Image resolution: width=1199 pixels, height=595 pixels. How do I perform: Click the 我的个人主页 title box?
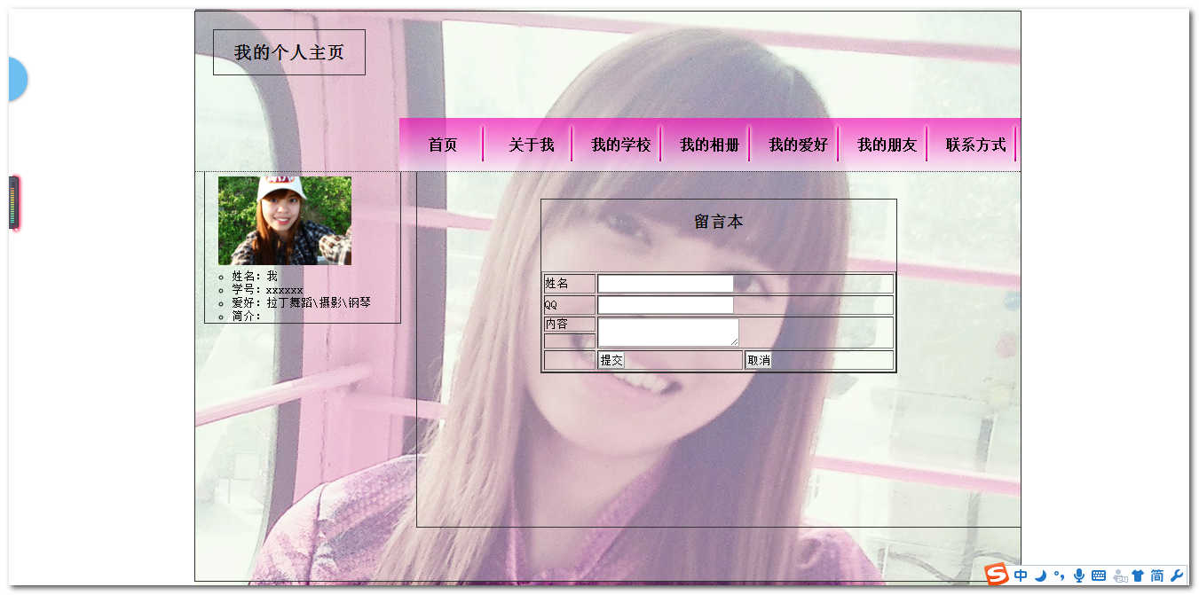click(289, 52)
